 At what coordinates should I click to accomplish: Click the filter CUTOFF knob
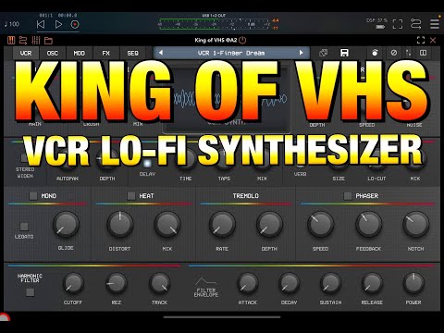click(73, 283)
